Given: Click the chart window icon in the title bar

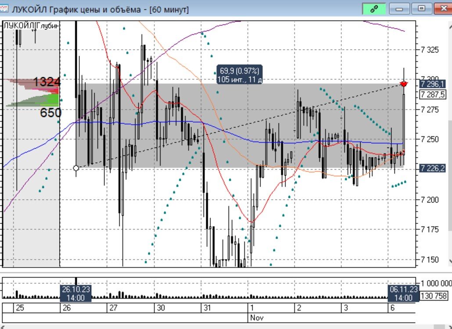Looking at the screenshot, I should [4, 9].
